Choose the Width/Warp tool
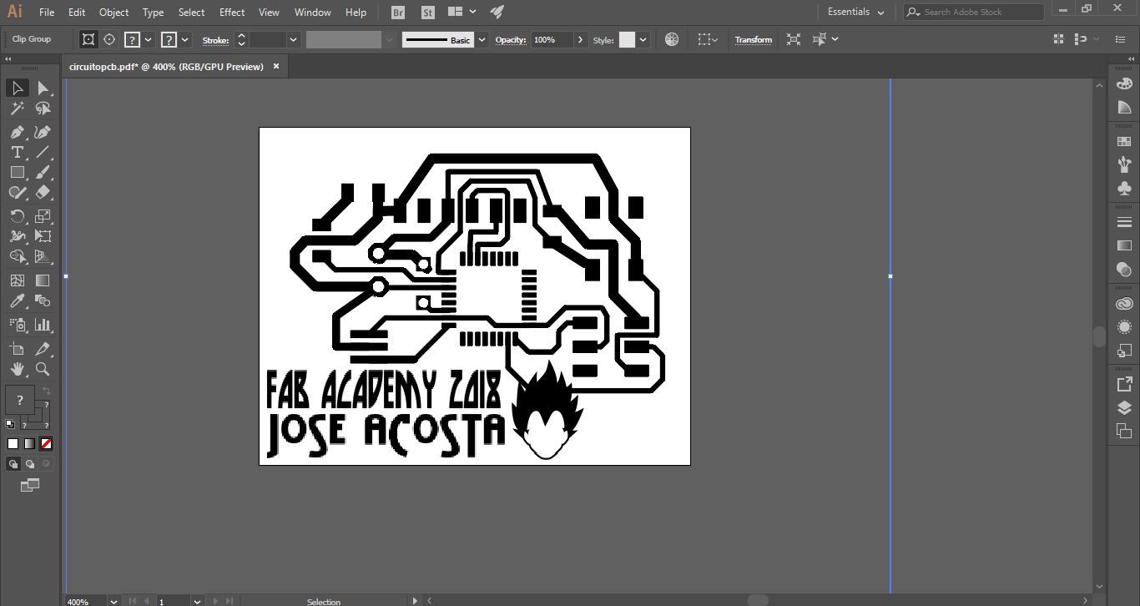1140x606 pixels. [17, 236]
